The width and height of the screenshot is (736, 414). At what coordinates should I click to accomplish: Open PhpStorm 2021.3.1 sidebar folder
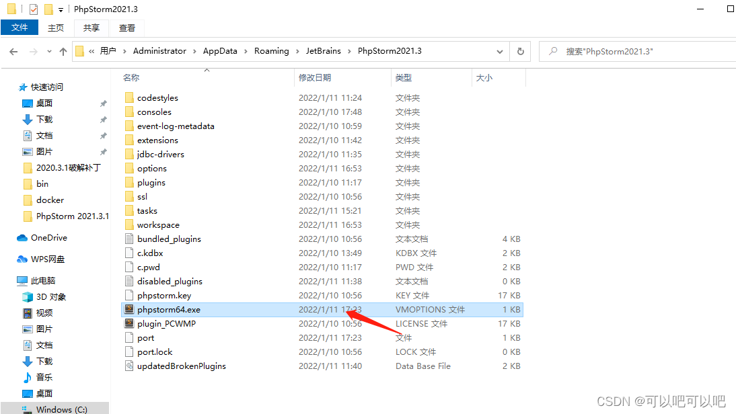72,216
